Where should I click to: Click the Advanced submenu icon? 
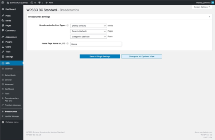tap(3, 85)
